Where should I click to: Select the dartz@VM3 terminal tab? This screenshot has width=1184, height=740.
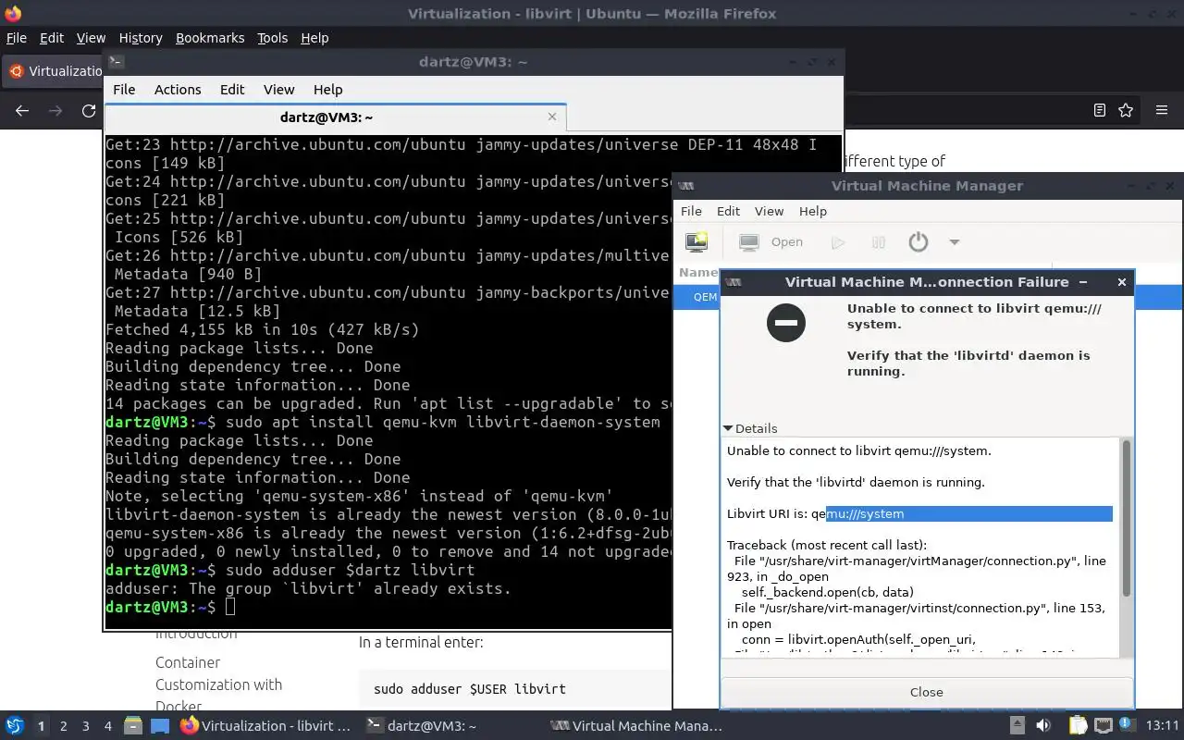pos(326,117)
